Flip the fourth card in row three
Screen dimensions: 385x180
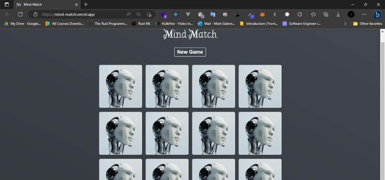pos(260,169)
